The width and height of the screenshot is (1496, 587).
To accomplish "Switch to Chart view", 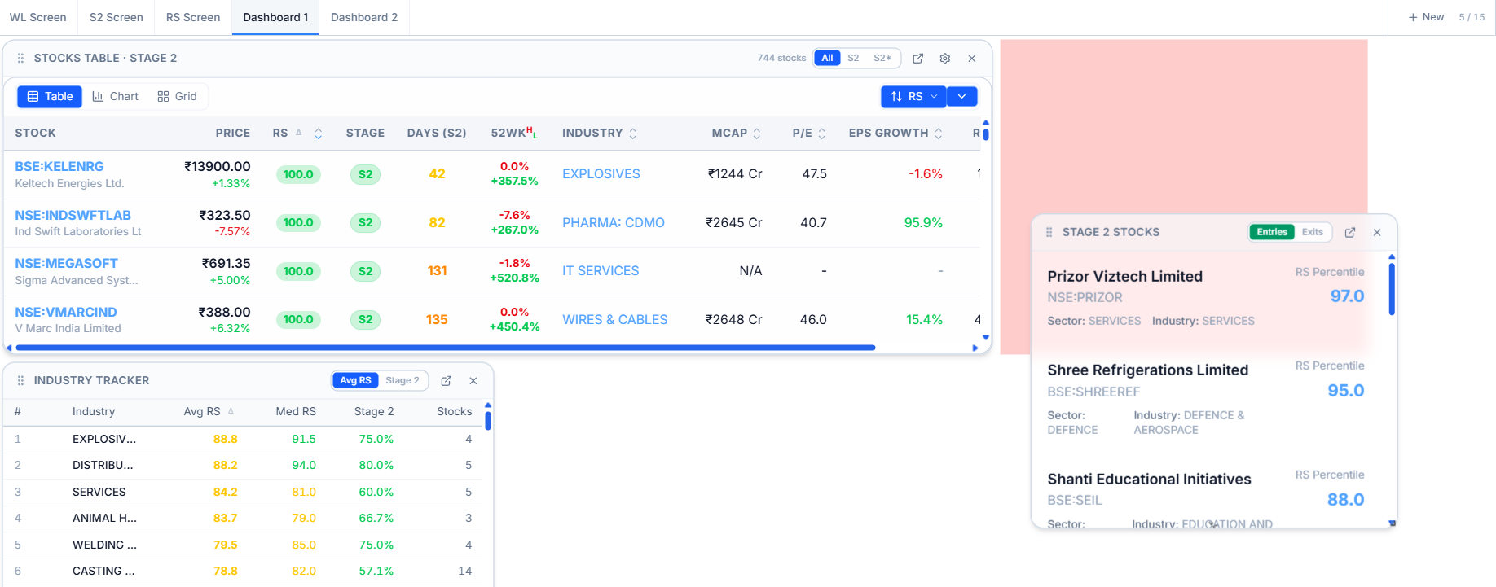I will point(116,97).
